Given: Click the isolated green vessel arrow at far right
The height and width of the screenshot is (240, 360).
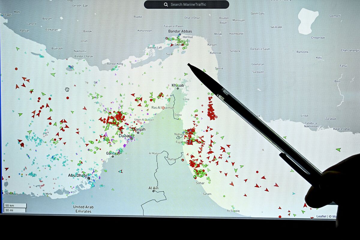Looking at the screenshot, I should [338, 149].
